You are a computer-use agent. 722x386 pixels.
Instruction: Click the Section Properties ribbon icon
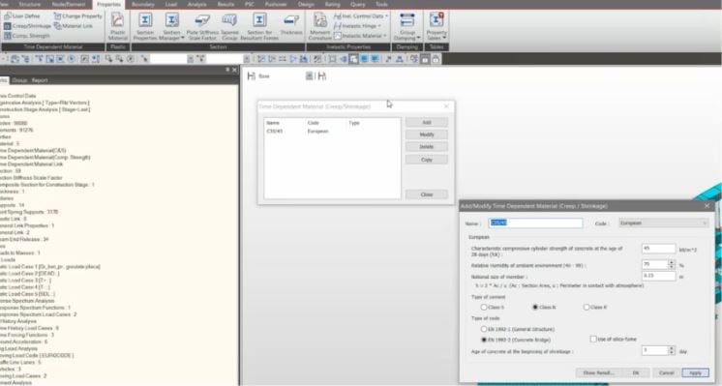pyautogui.click(x=145, y=26)
